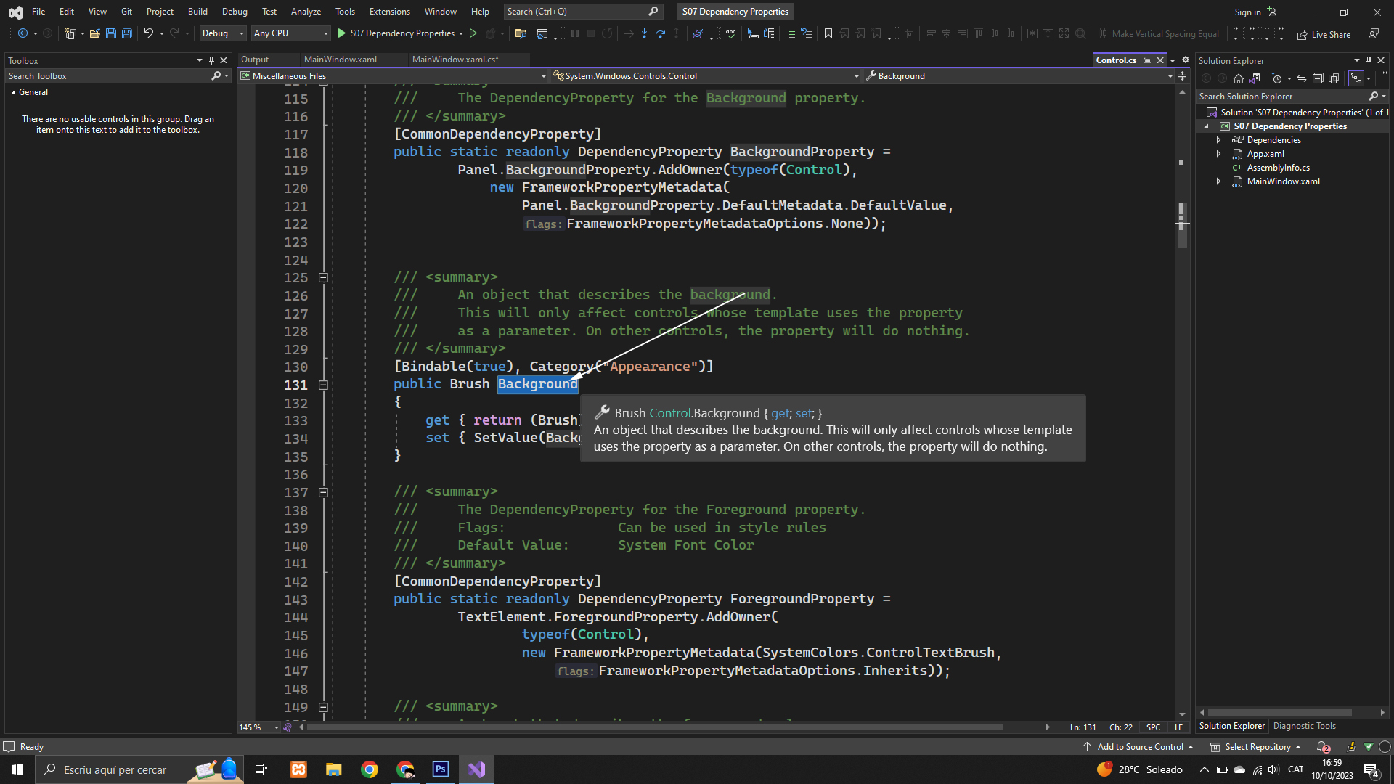1394x784 pixels.
Task: Click the Live Share button
Action: 1324,34
